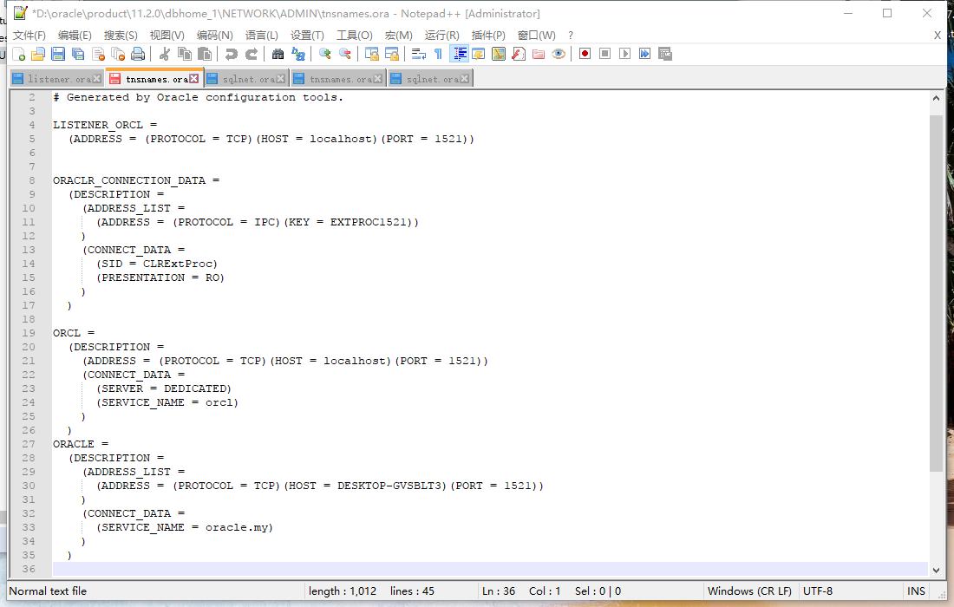Open the 运行(R) menu
Viewport: 954px width, 607px height.
pyautogui.click(x=442, y=36)
